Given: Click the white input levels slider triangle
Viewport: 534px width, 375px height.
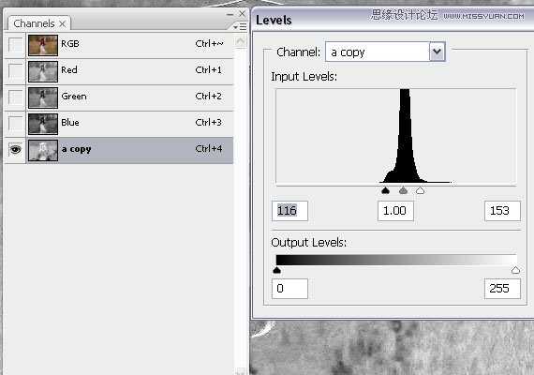Looking at the screenshot, I should click(x=420, y=190).
